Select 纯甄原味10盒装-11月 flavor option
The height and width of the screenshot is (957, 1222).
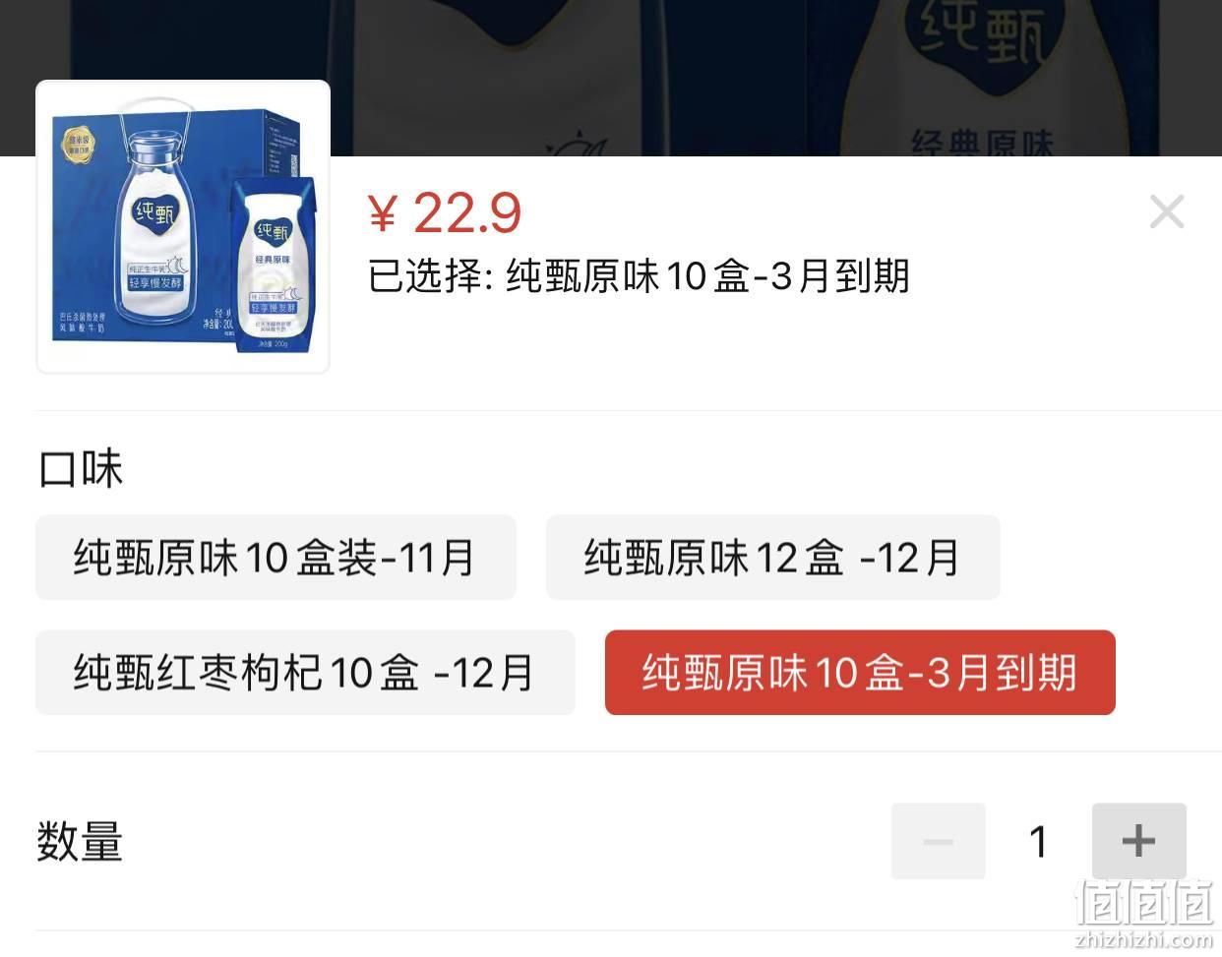275,558
